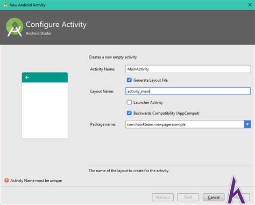Screen dimensions: 255x205
Task: Click the back arrow in the activity preview
Action: 27,77
